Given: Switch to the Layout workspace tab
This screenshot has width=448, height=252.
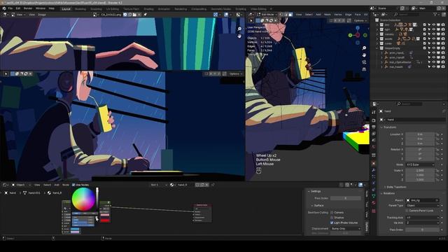Looking at the screenshot, I should pyautogui.click(x=66, y=9).
